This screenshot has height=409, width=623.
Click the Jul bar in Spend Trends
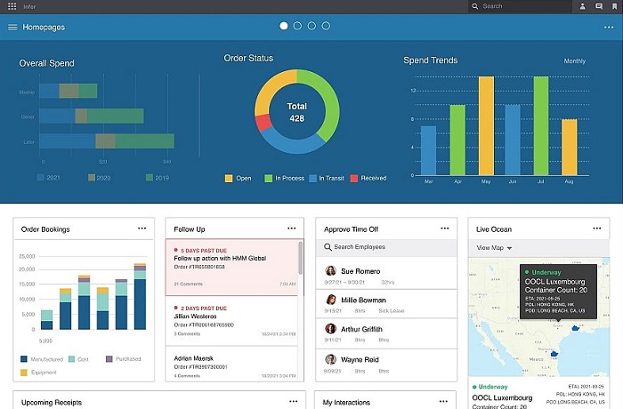541,125
